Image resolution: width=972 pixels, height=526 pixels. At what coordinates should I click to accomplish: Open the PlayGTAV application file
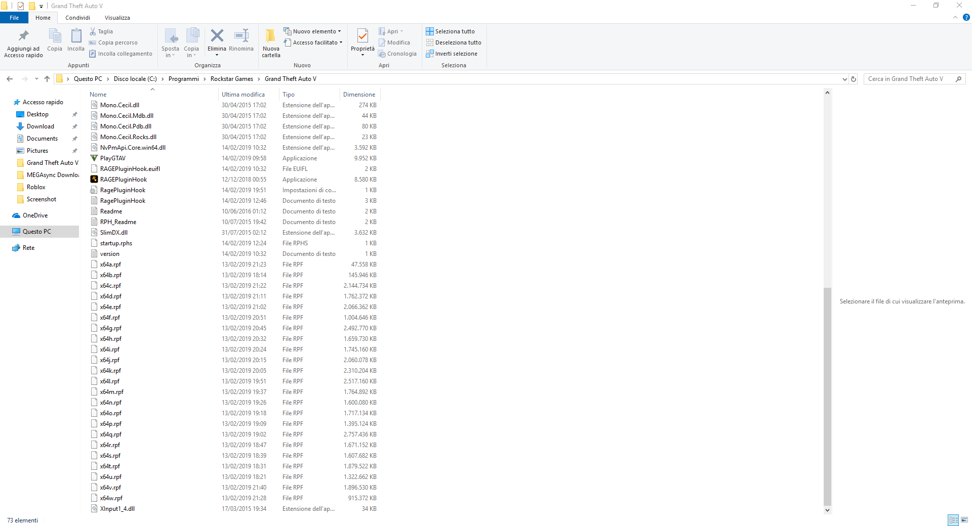113,158
